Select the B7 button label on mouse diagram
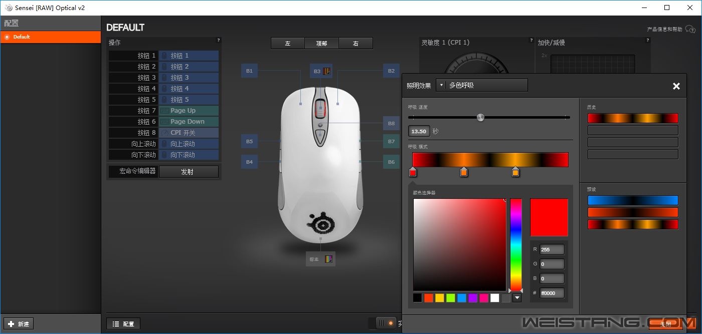Screen dimensions: 702x334 [x=391, y=142]
